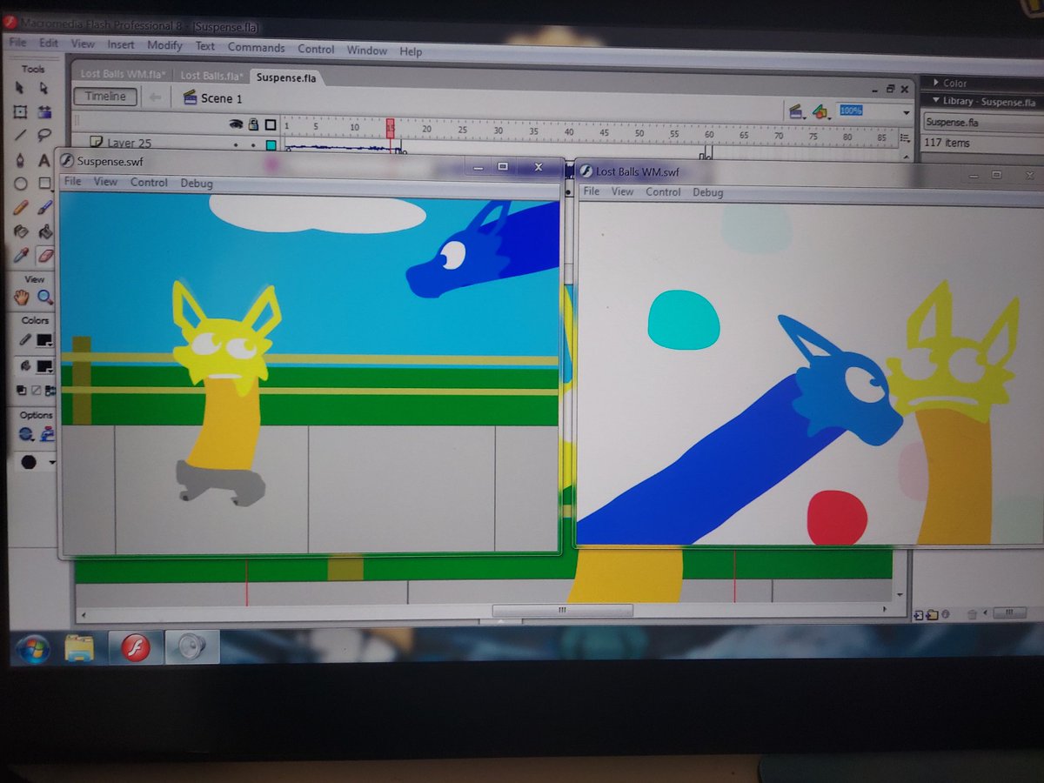This screenshot has width=1044, height=783.
Task: Select the Zoom magnifier tool
Action: click(45, 298)
